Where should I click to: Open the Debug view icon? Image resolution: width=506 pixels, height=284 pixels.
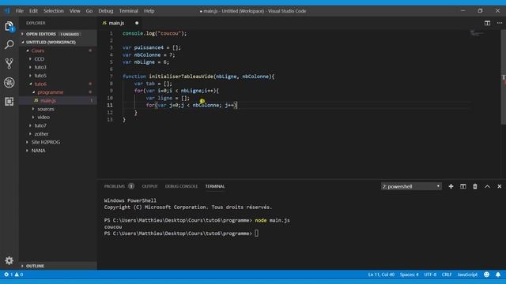point(9,82)
